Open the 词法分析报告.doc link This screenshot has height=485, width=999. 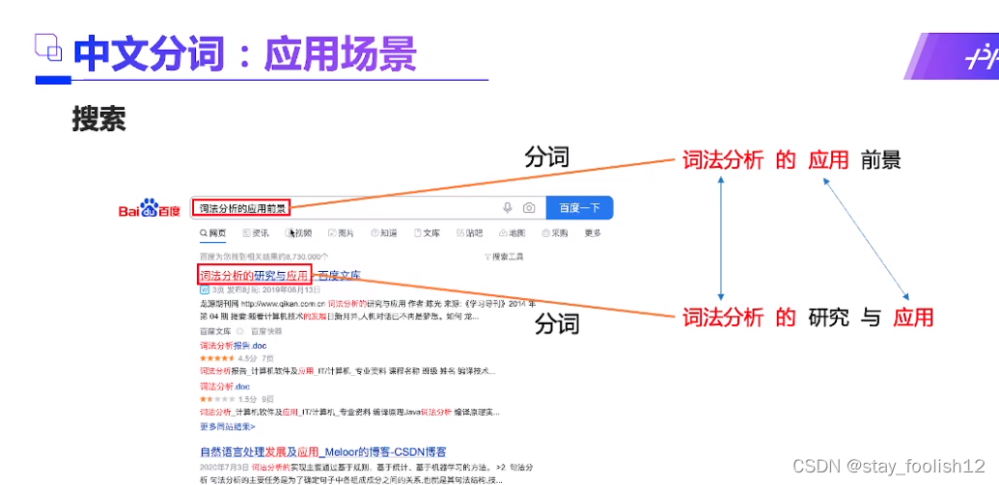pyautogui.click(x=234, y=345)
